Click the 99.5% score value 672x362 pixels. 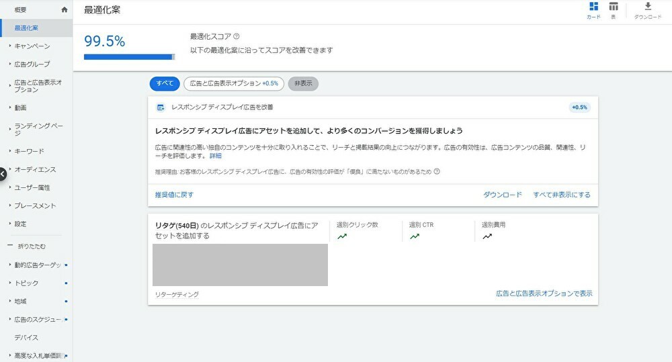[x=105, y=41]
